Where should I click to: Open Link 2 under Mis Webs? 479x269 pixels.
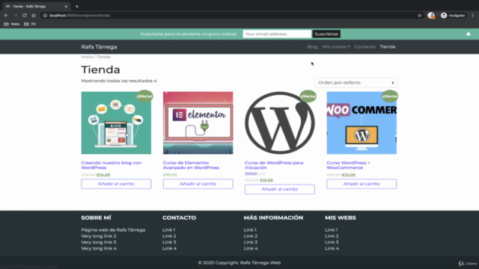click(x=332, y=236)
